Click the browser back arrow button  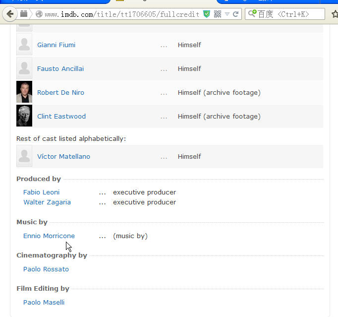pyautogui.click(x=10, y=14)
